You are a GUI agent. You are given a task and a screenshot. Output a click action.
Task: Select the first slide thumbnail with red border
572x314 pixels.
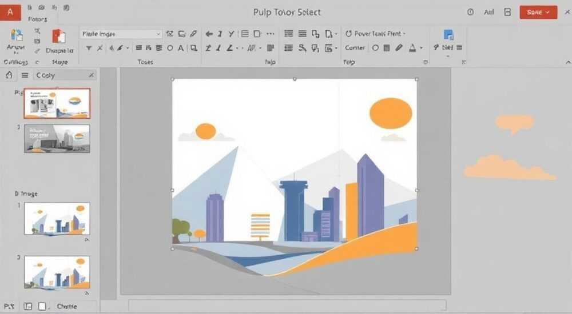click(57, 103)
